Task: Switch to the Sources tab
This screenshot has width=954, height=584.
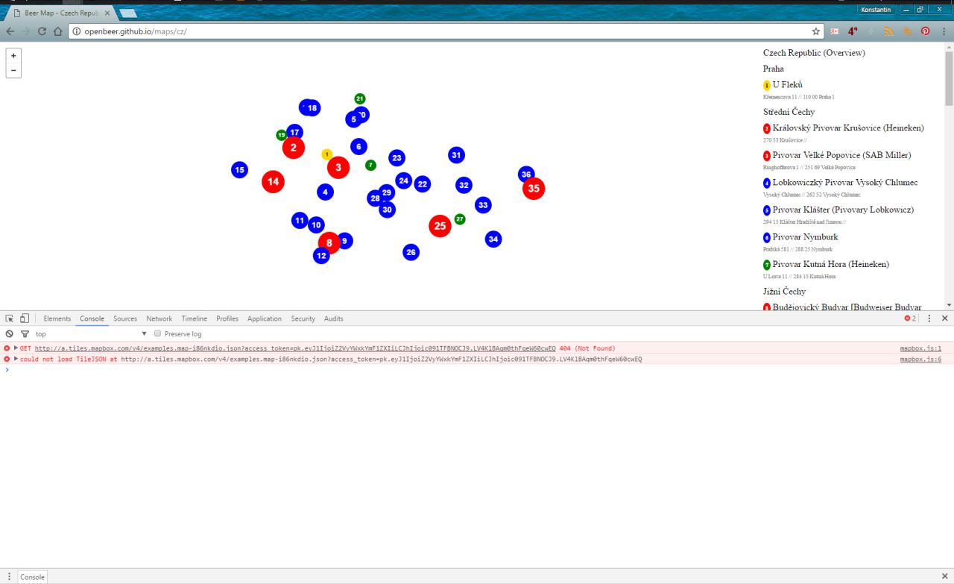Action: [125, 318]
